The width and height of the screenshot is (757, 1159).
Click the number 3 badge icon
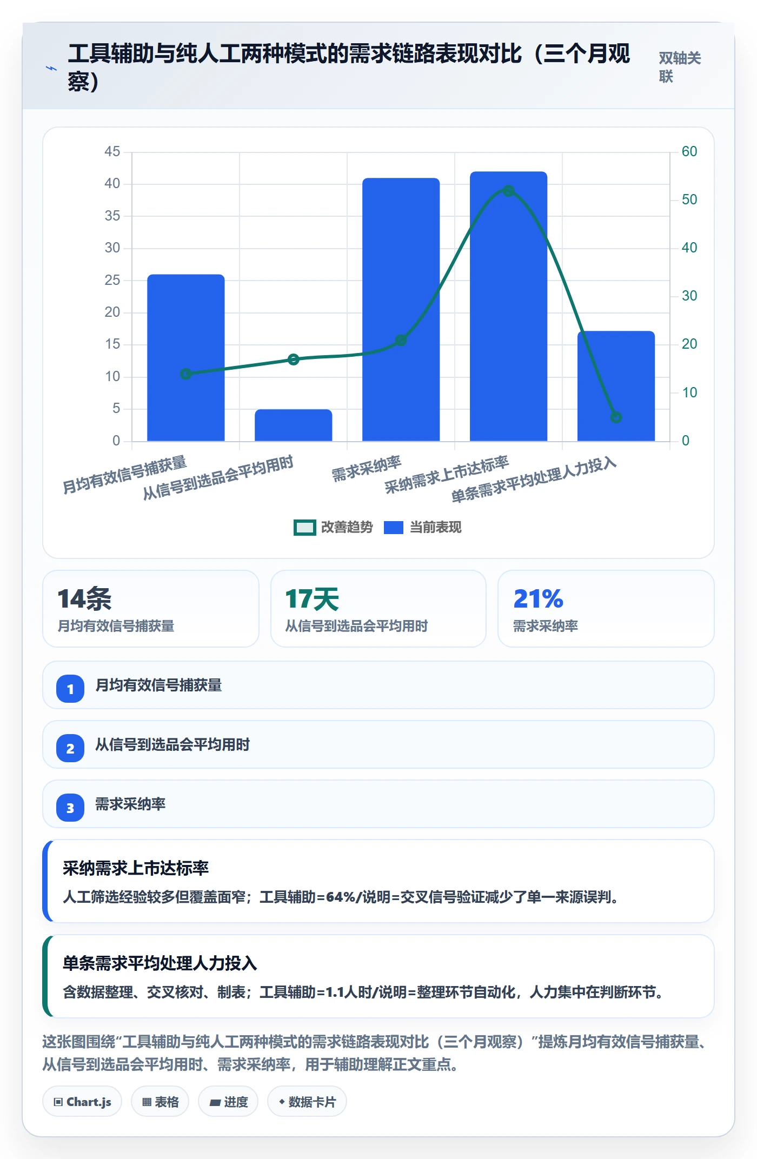70,808
